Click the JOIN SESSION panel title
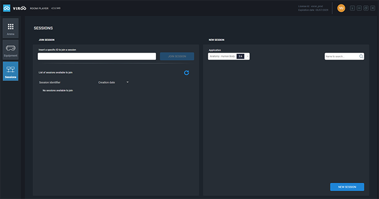Screen dimensions: 379x199 [47, 40]
